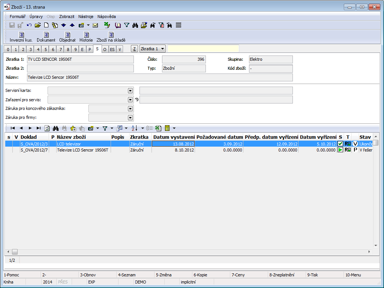Click the A-Z sort icon in grid toolbar

coord(134,128)
